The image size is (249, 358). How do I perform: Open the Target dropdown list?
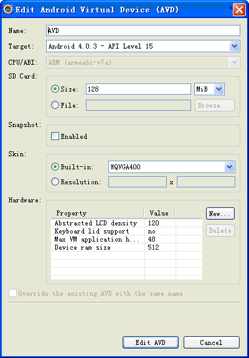tap(235, 46)
